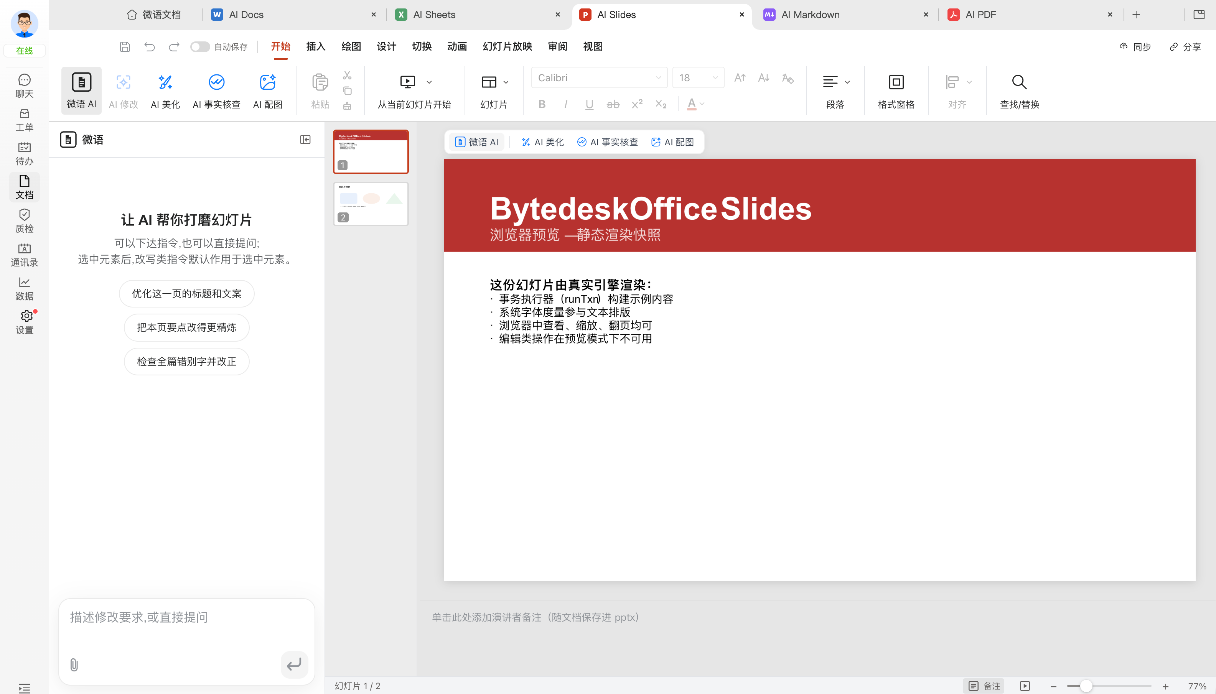Screen dimensions: 1216x694
Task: Expand the font color dropdown arrow
Action: coord(702,104)
